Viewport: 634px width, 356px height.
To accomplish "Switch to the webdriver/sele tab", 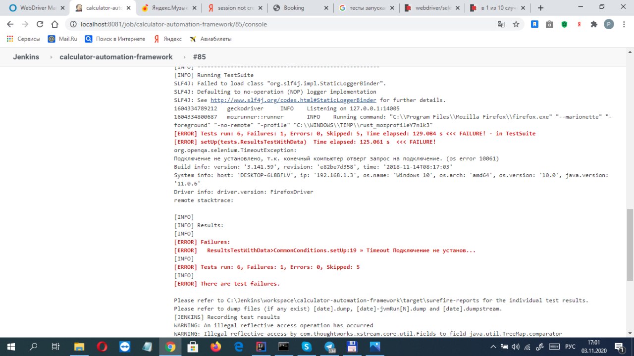I will [x=431, y=8].
